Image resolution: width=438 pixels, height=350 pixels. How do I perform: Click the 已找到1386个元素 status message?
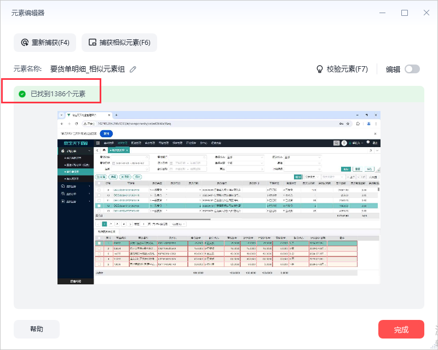pos(57,94)
